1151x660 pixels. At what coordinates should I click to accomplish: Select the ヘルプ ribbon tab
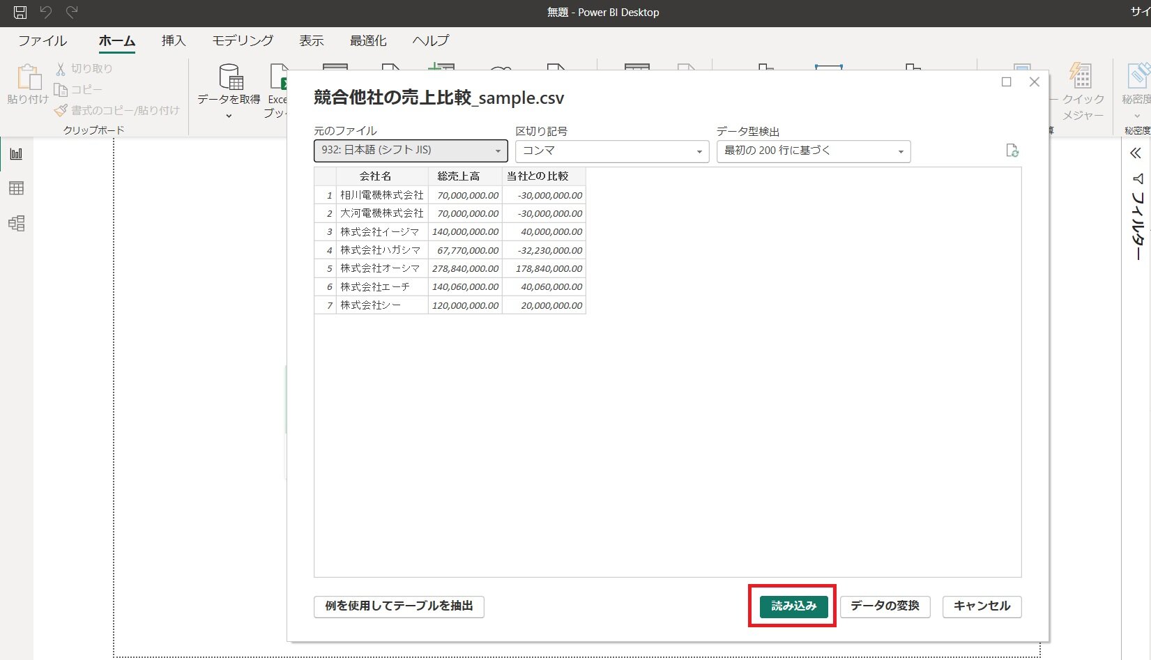[431, 40]
